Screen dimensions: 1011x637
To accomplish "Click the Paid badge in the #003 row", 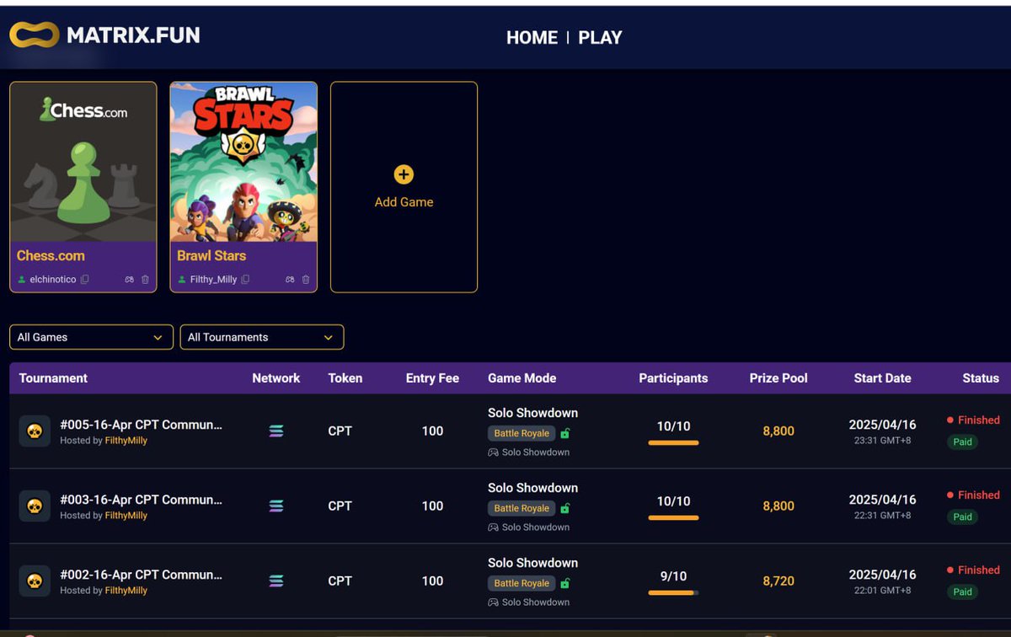I will [x=962, y=517].
